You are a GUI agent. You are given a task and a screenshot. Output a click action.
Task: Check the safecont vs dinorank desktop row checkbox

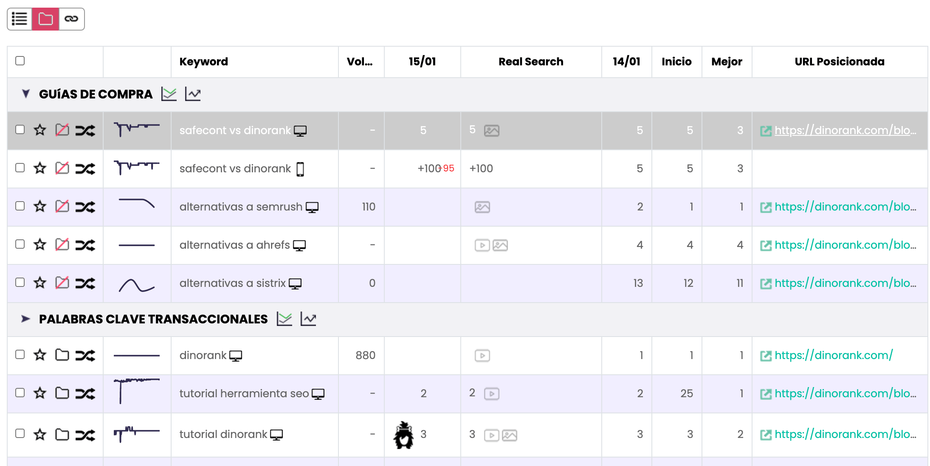coord(20,129)
